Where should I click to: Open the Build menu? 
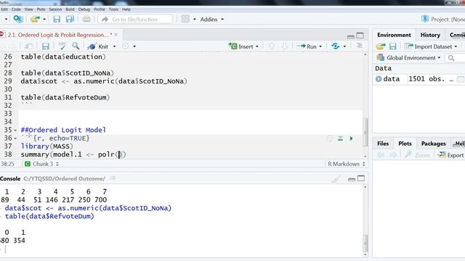[x=70, y=9]
